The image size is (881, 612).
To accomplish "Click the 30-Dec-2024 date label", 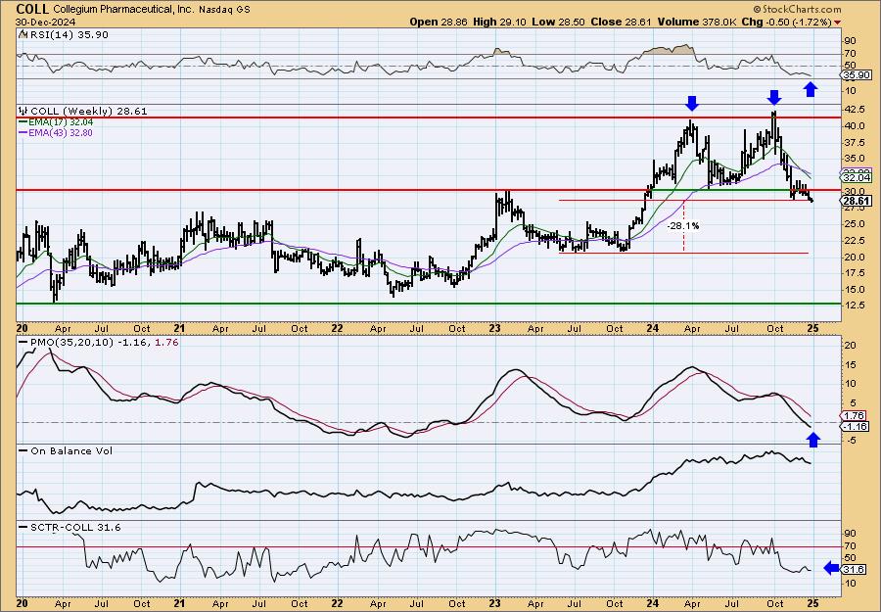I will (x=43, y=22).
